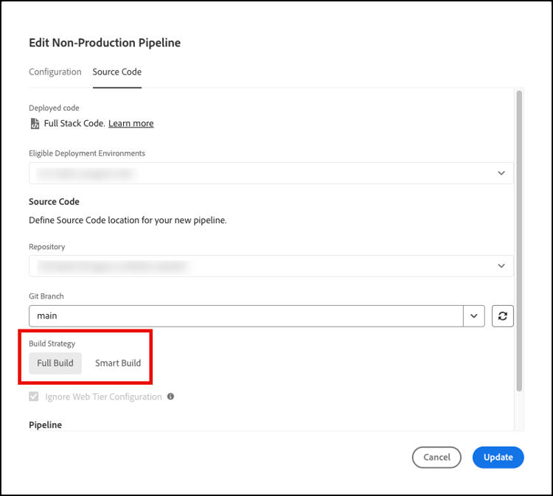This screenshot has width=553, height=496.
Task: Open the Repository dropdown
Action: [x=501, y=265]
